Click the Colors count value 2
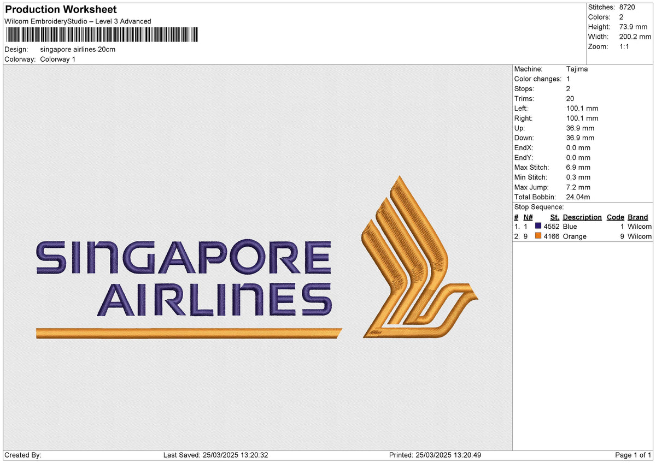 (622, 17)
